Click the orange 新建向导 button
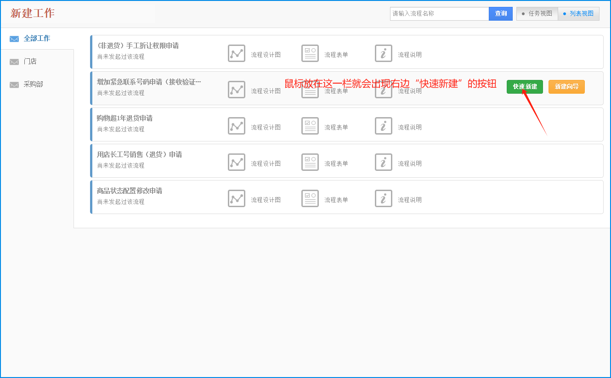This screenshot has width=611, height=378. [x=566, y=87]
